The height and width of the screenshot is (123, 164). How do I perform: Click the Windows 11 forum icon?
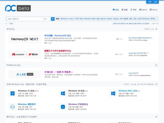[x=13, y=93]
